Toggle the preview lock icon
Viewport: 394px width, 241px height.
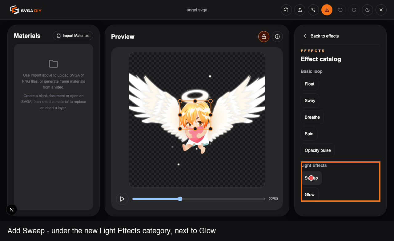coord(264,37)
